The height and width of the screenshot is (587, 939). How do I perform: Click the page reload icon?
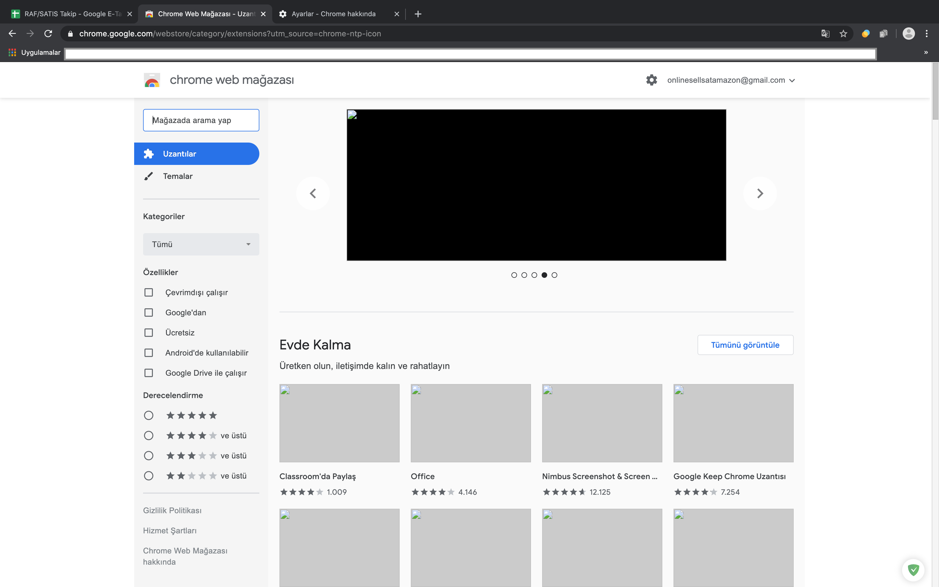pos(48,34)
